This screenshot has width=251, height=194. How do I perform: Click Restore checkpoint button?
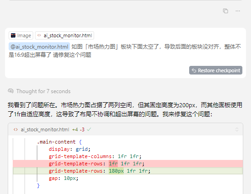pyautogui.click(x=216, y=70)
